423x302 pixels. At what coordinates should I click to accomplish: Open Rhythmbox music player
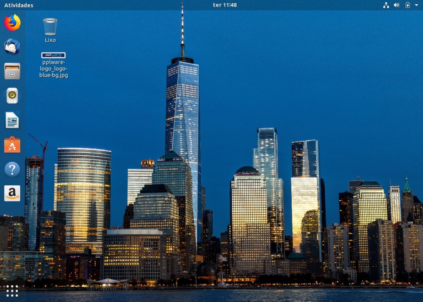click(x=12, y=96)
